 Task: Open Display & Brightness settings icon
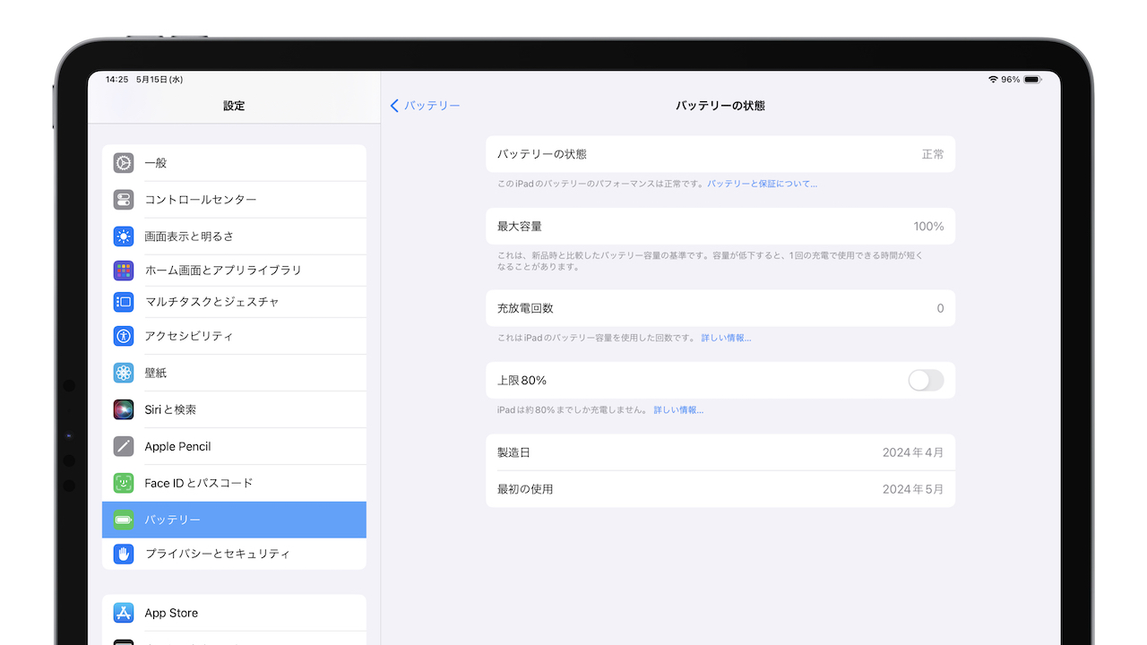[x=123, y=236]
